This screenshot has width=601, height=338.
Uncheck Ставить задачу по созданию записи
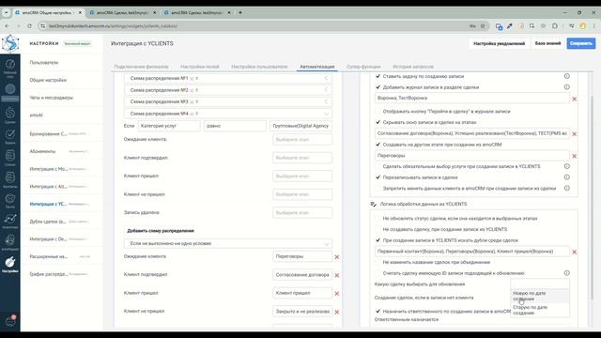[378, 76]
